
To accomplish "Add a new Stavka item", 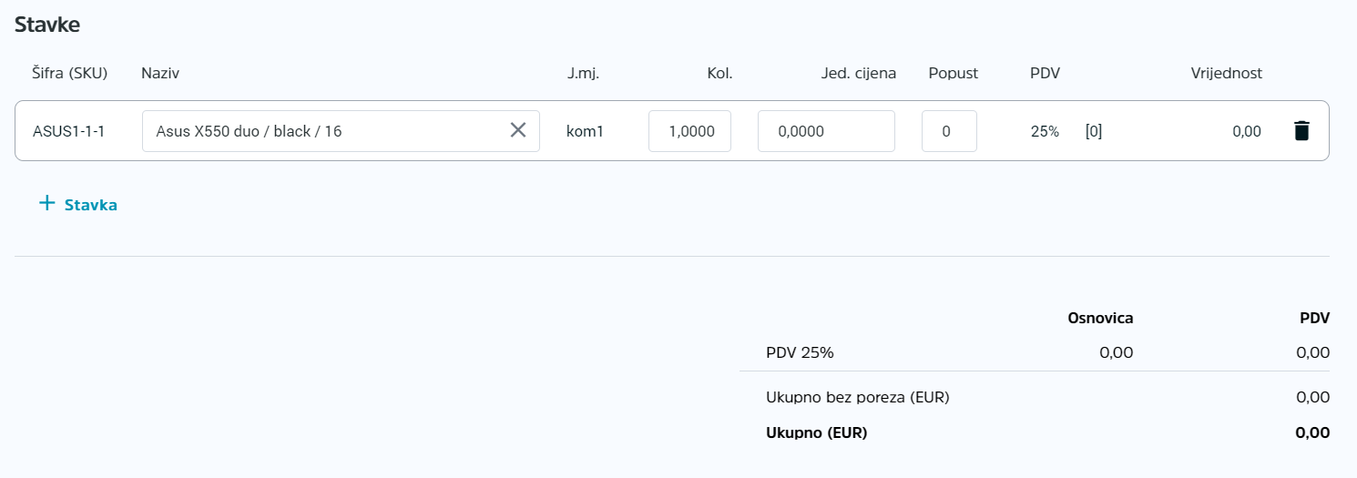I will [x=78, y=204].
